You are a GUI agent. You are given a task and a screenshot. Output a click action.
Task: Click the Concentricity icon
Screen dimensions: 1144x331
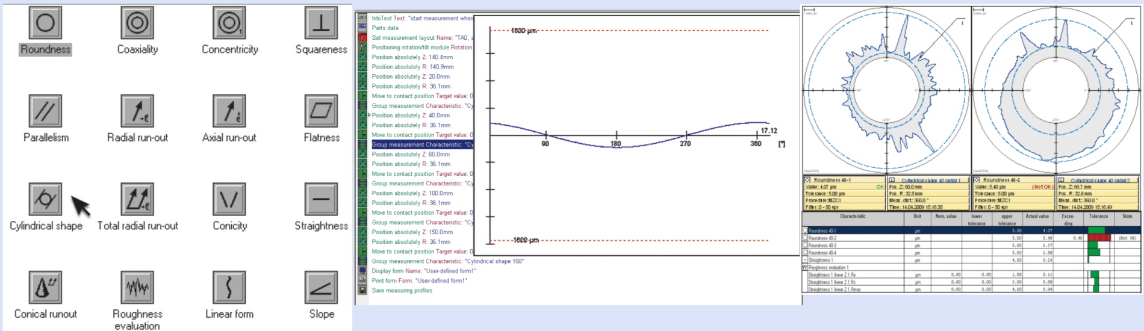(x=229, y=23)
